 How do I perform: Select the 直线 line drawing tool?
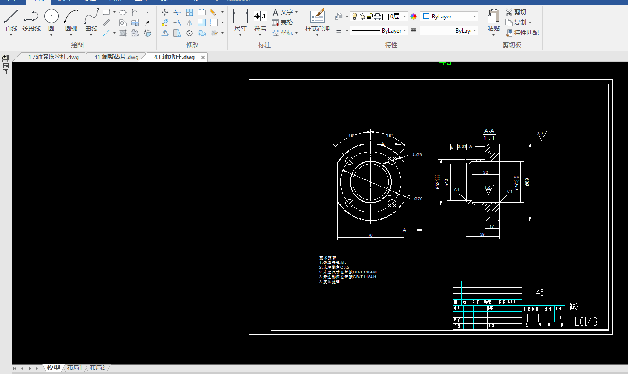coord(11,17)
